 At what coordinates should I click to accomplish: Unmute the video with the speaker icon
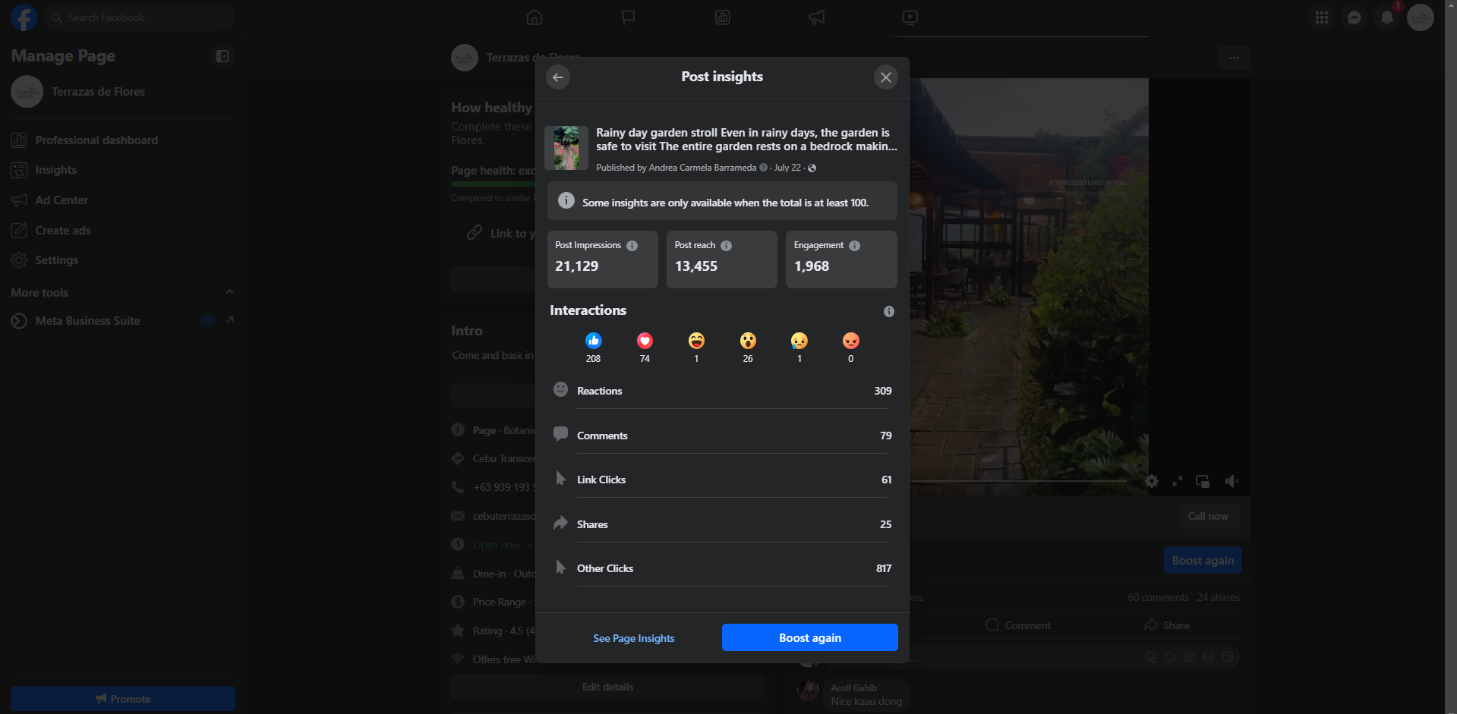point(1232,481)
